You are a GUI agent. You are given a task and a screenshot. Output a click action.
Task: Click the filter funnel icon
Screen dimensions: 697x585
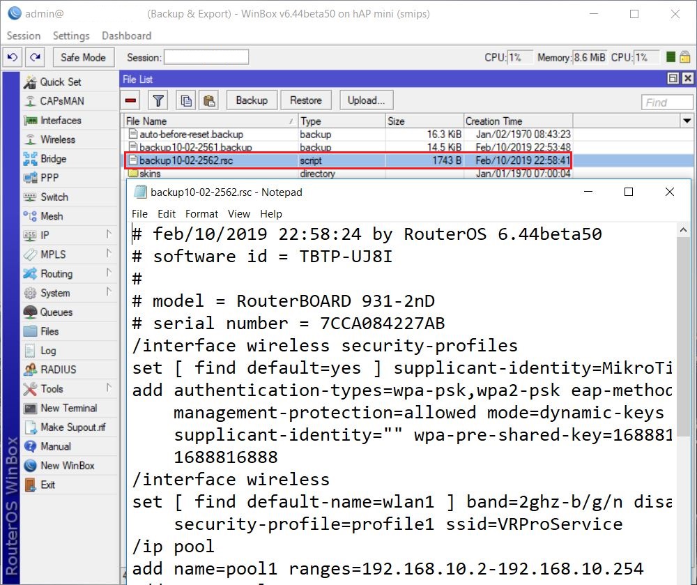coord(157,100)
